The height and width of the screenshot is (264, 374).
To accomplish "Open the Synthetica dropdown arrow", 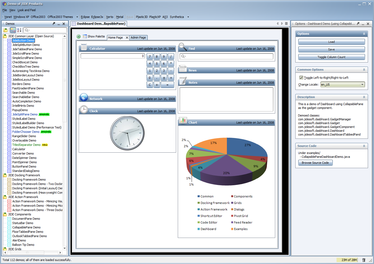I will click(188, 17).
